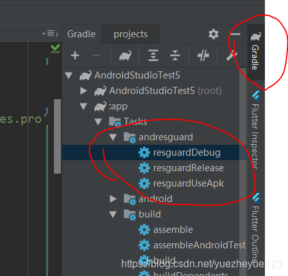Image resolution: width=288 pixels, height=276 pixels.
Task: Toggle offline mode in Gradle toolbar
Action: (x=203, y=55)
